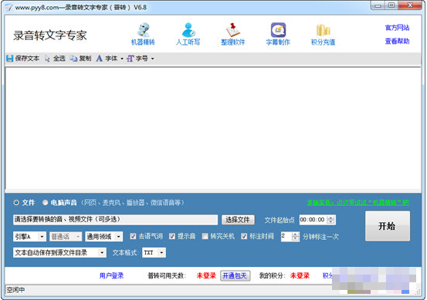Click the 用户登录 link
Viewport: 427px width, 300px height.
tap(111, 276)
